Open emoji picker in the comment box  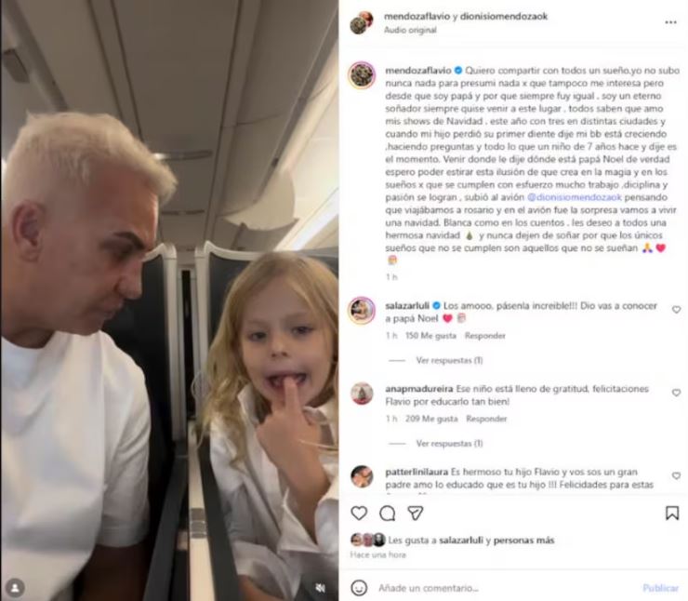pyautogui.click(x=359, y=587)
